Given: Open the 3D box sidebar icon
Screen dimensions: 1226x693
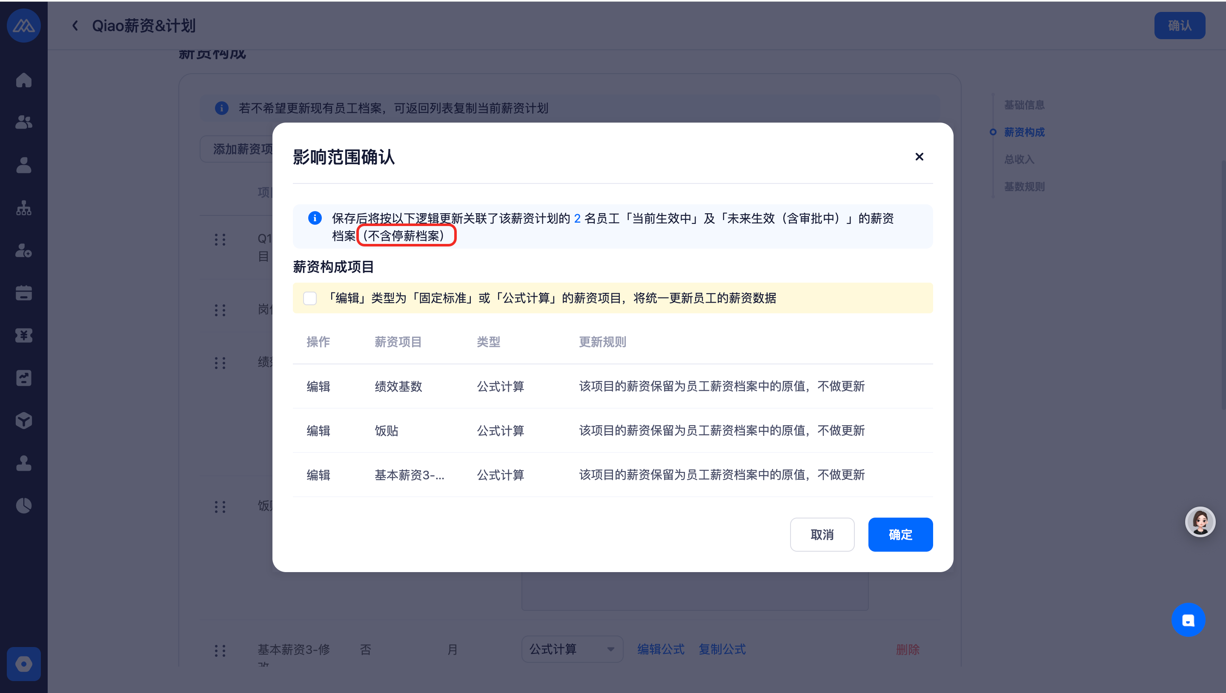Looking at the screenshot, I should pyautogui.click(x=23, y=420).
